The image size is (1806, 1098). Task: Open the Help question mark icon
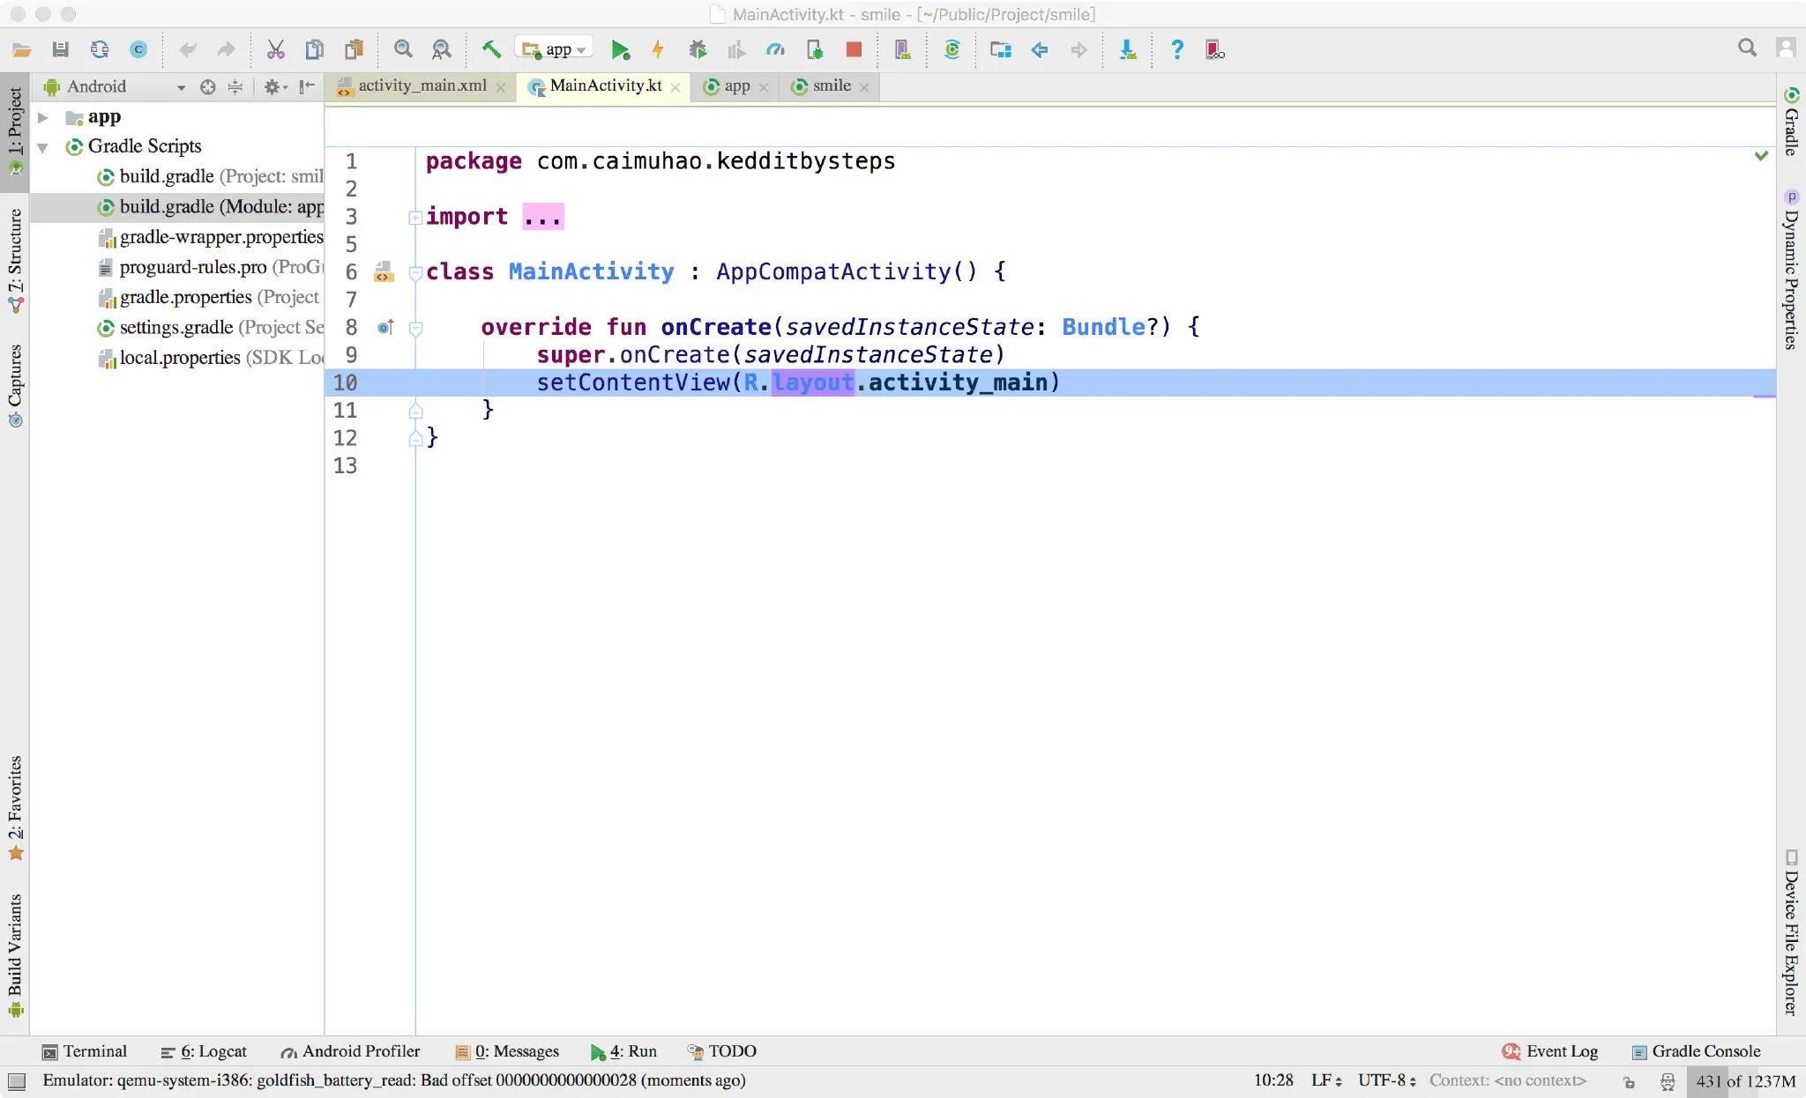coord(1176,50)
